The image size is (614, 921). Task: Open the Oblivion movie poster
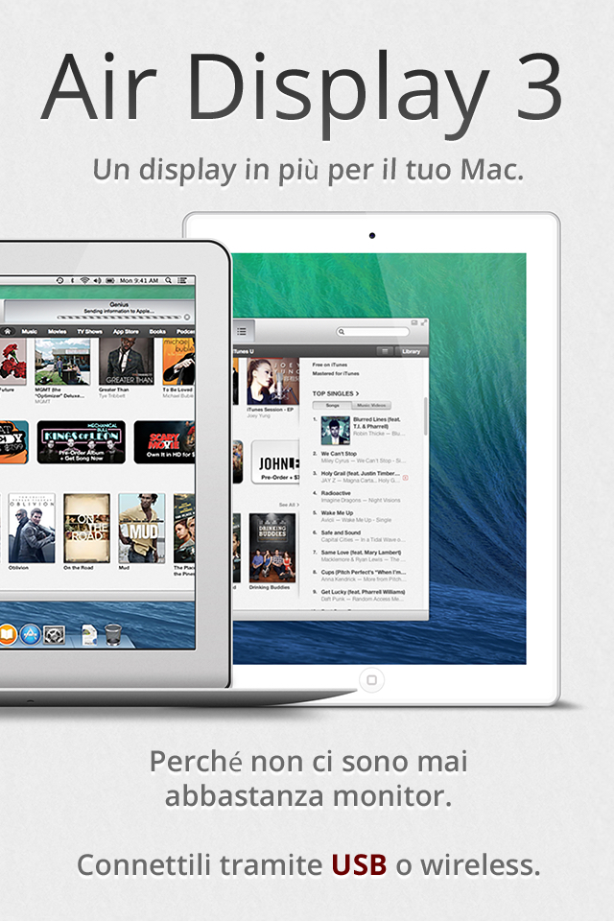click(32, 528)
